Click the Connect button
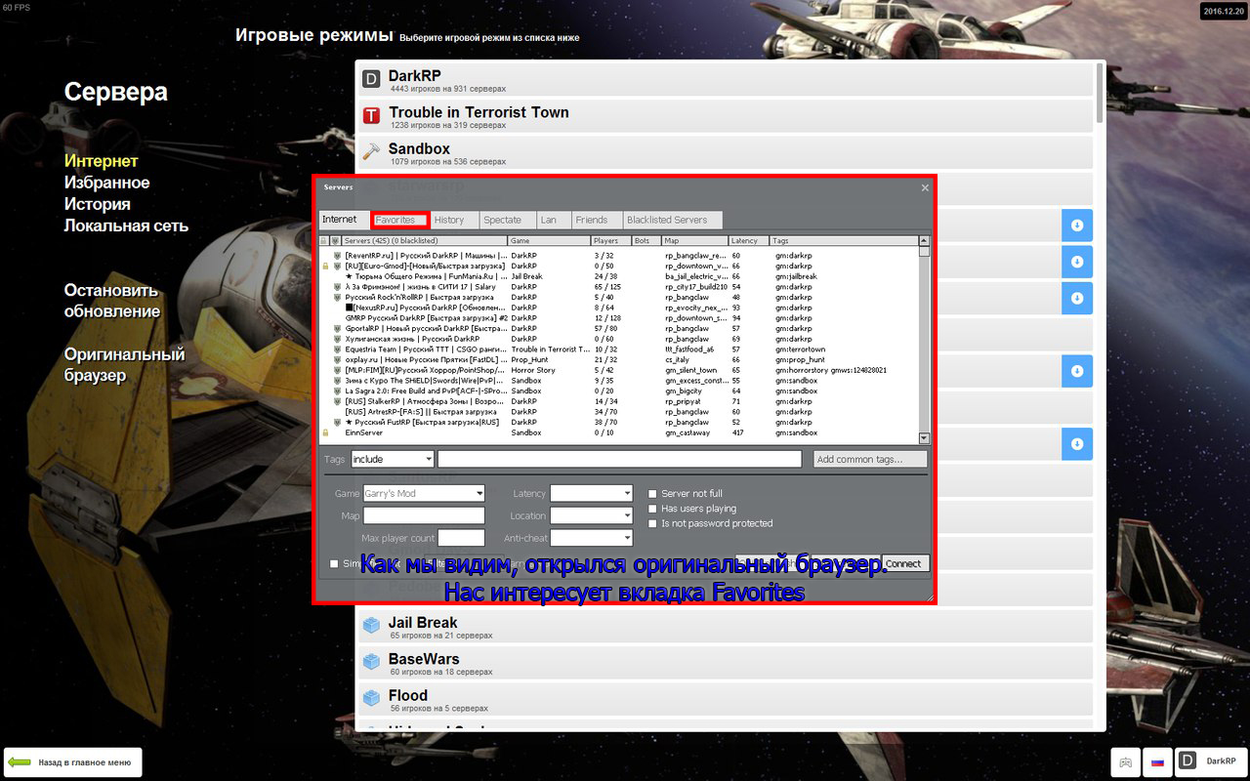This screenshot has width=1250, height=781. click(x=905, y=563)
